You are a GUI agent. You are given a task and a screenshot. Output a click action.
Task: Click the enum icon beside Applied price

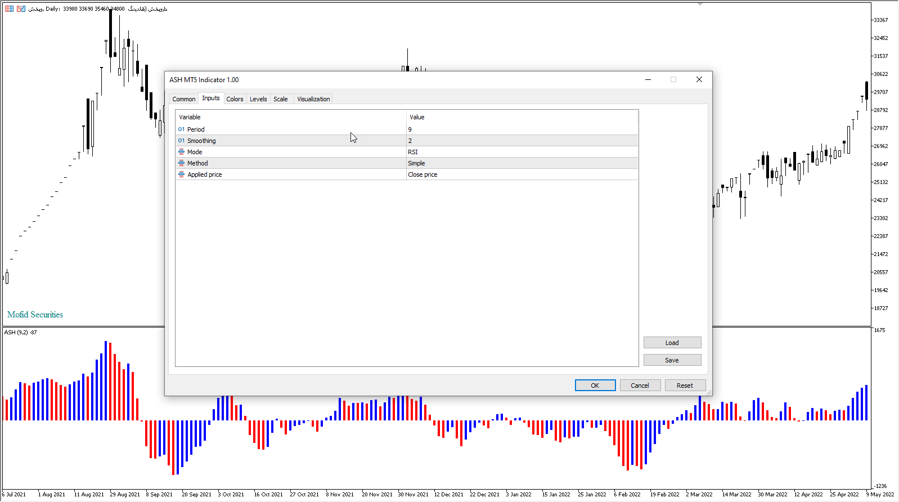pyautogui.click(x=181, y=174)
